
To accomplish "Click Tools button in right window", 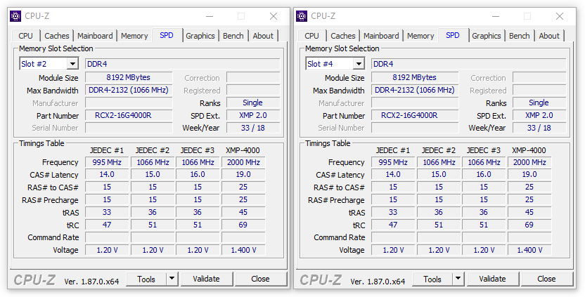I will coord(432,279).
